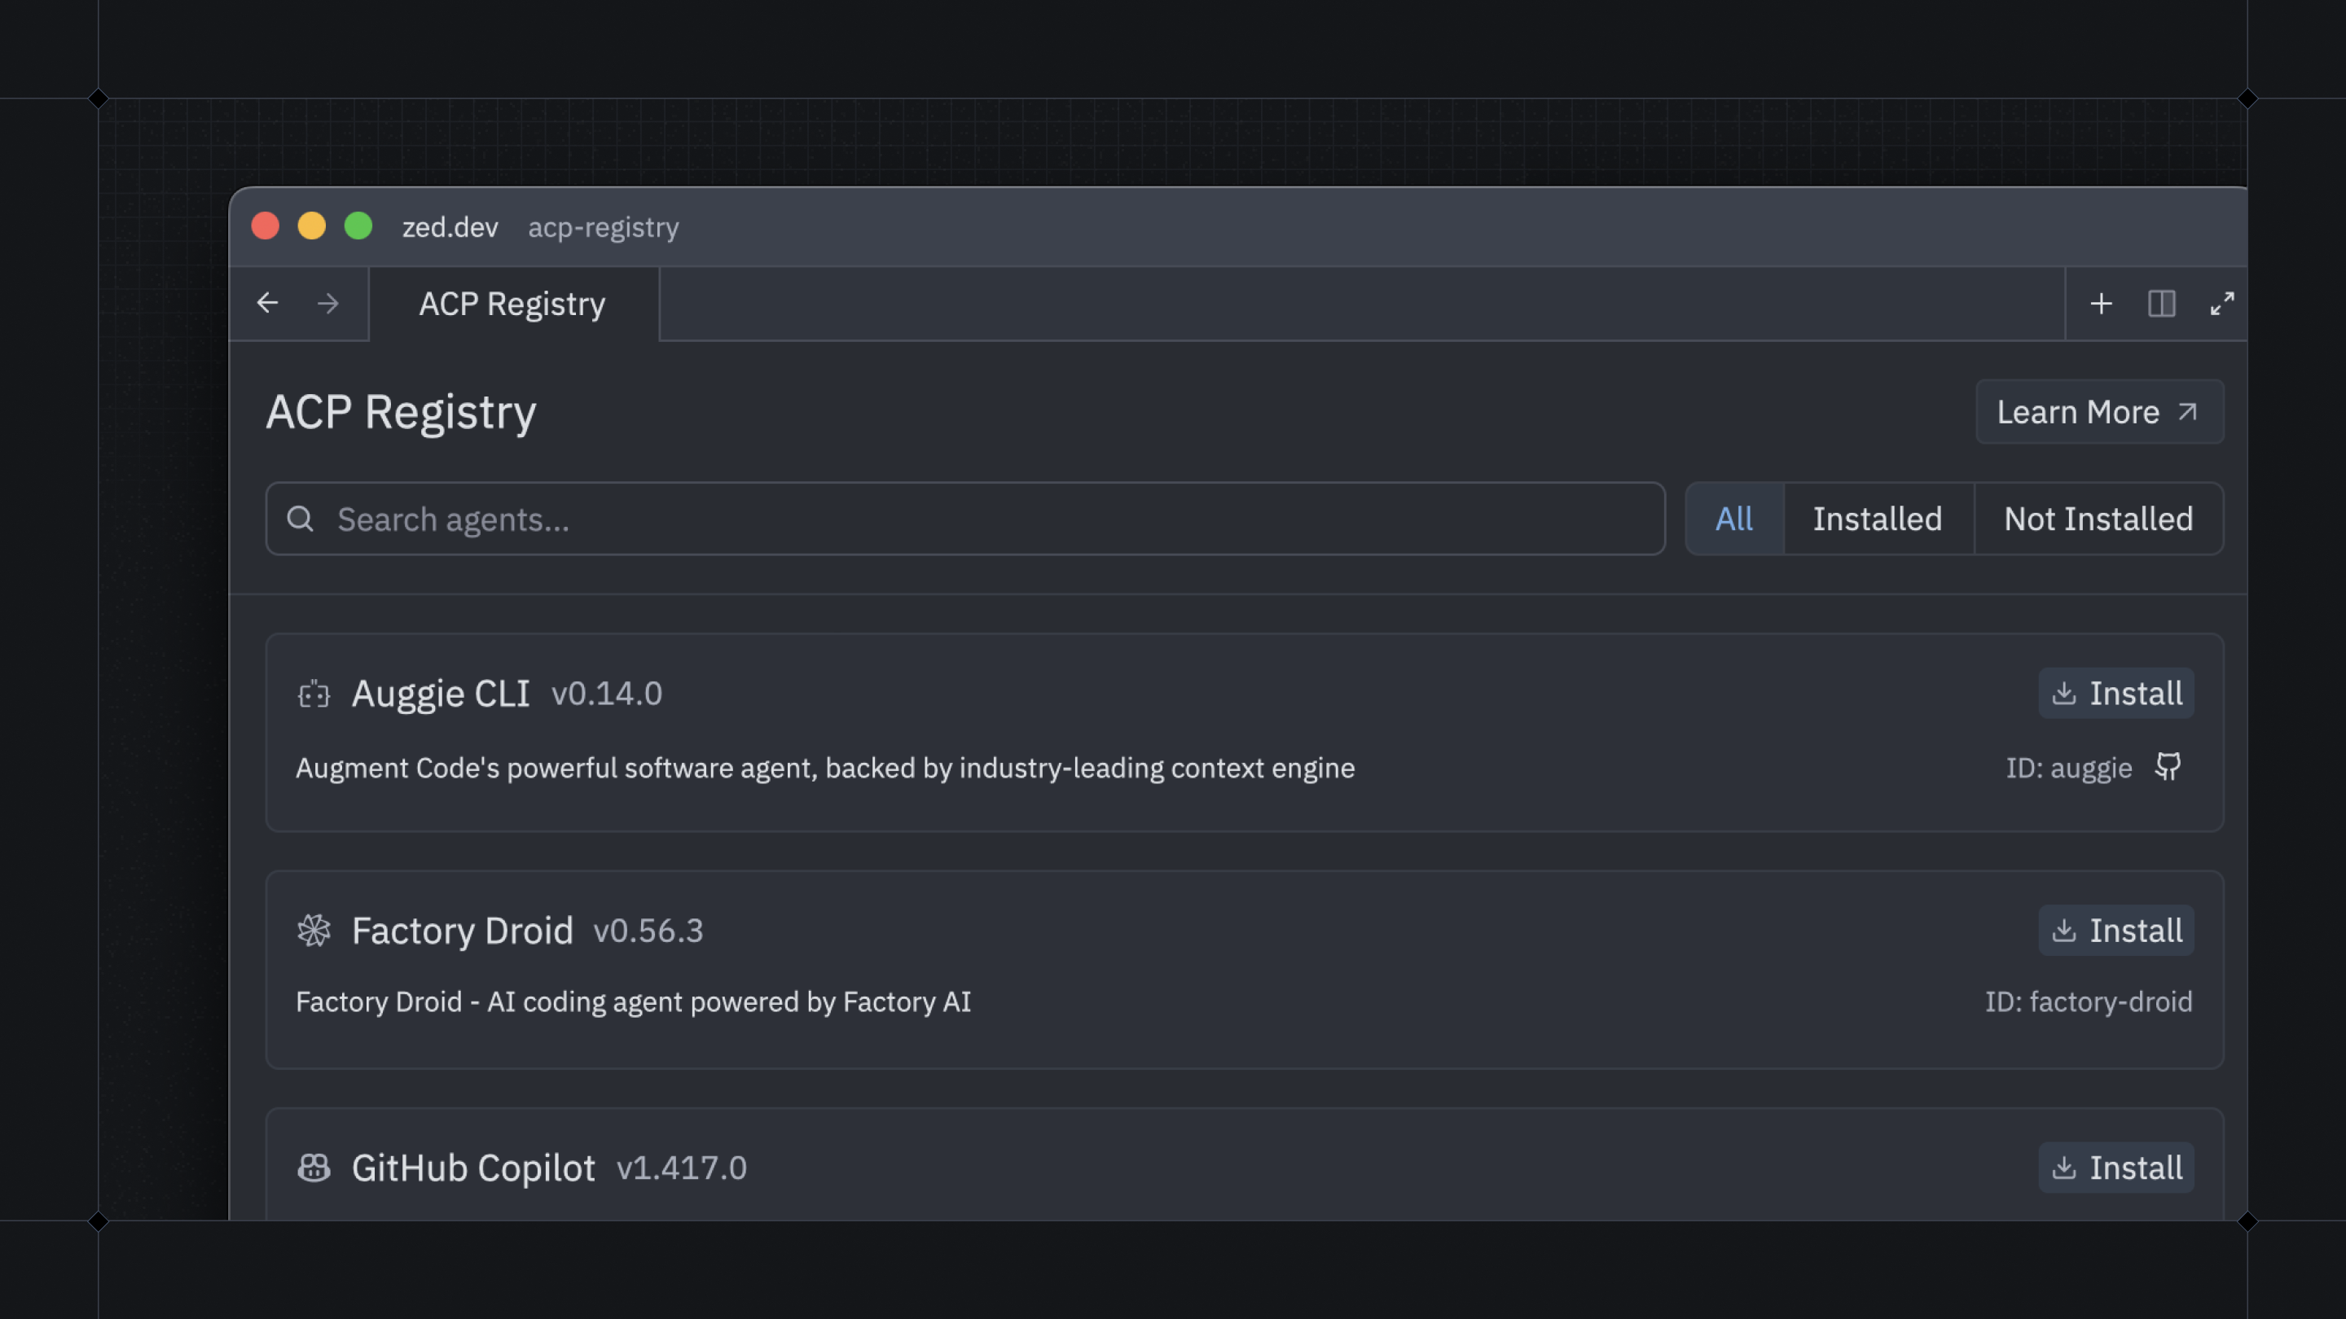The width and height of the screenshot is (2346, 1319).
Task: Select the Not Installed filter
Action: pos(2098,519)
